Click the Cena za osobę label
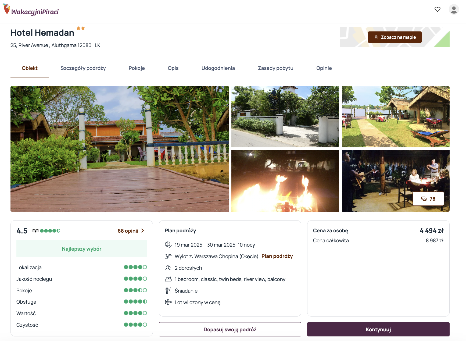The image size is (466, 341). [x=331, y=231]
